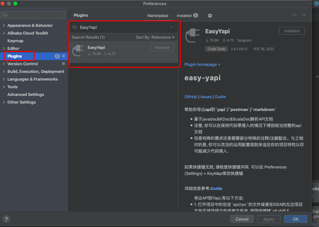This screenshot has height=227, width=319.
Task: Expand Alibaba Cloud Toolkit section
Action: (4, 33)
